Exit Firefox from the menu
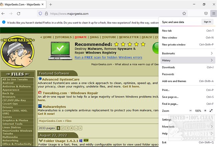Image resolution: width=217 pixels, height=147 pixels. [x=188, y=142]
